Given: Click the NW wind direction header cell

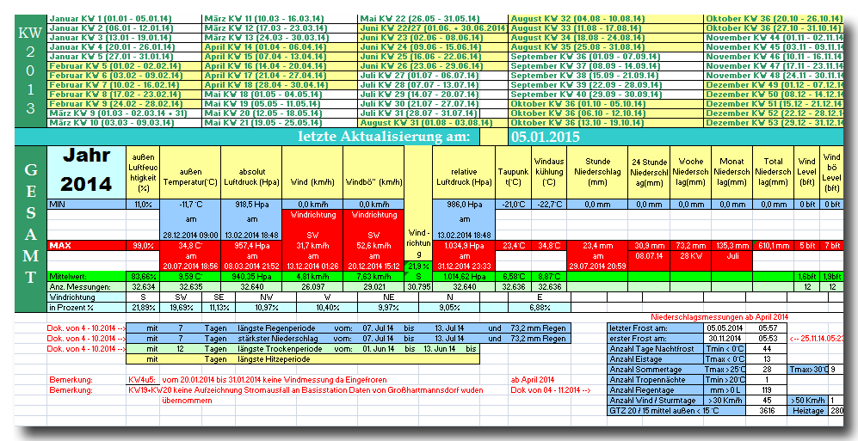Looking at the screenshot, I should [266, 297].
